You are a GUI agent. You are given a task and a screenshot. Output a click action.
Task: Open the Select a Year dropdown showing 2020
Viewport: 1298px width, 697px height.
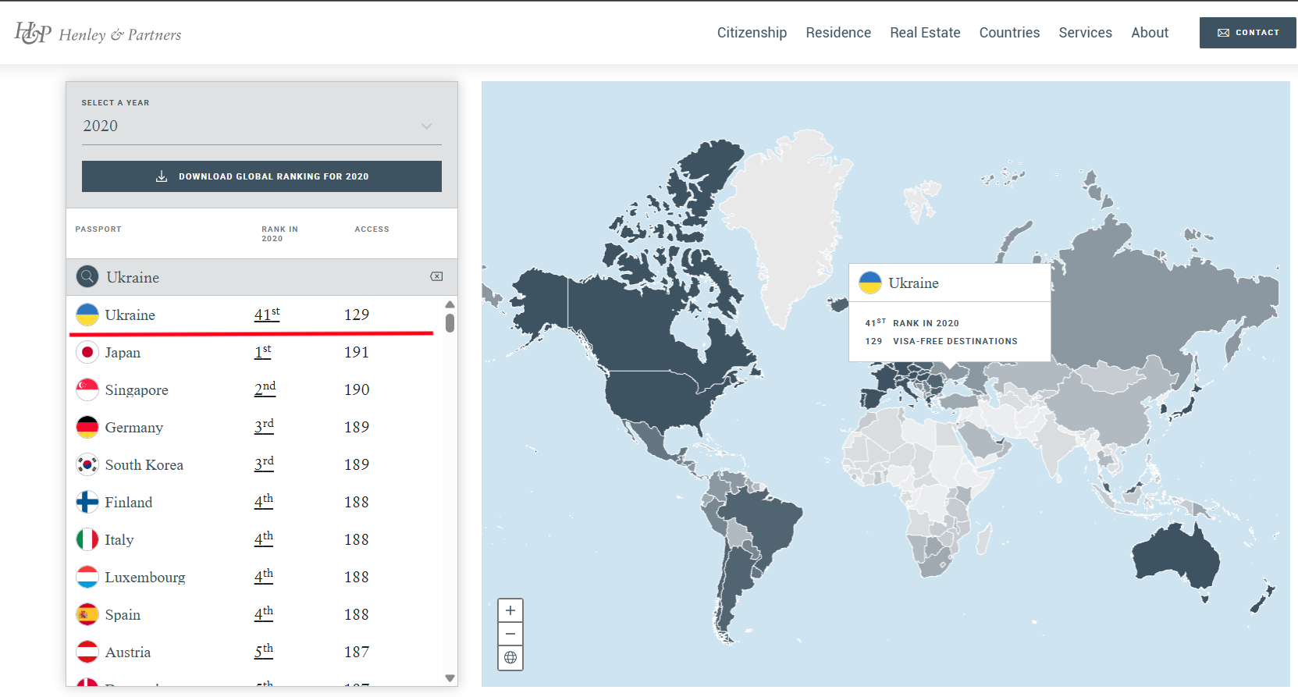coord(261,126)
